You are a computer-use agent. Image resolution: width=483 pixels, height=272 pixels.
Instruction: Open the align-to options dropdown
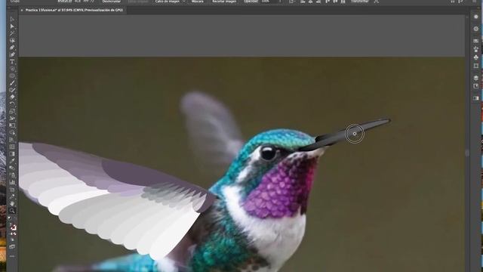coord(292,2)
